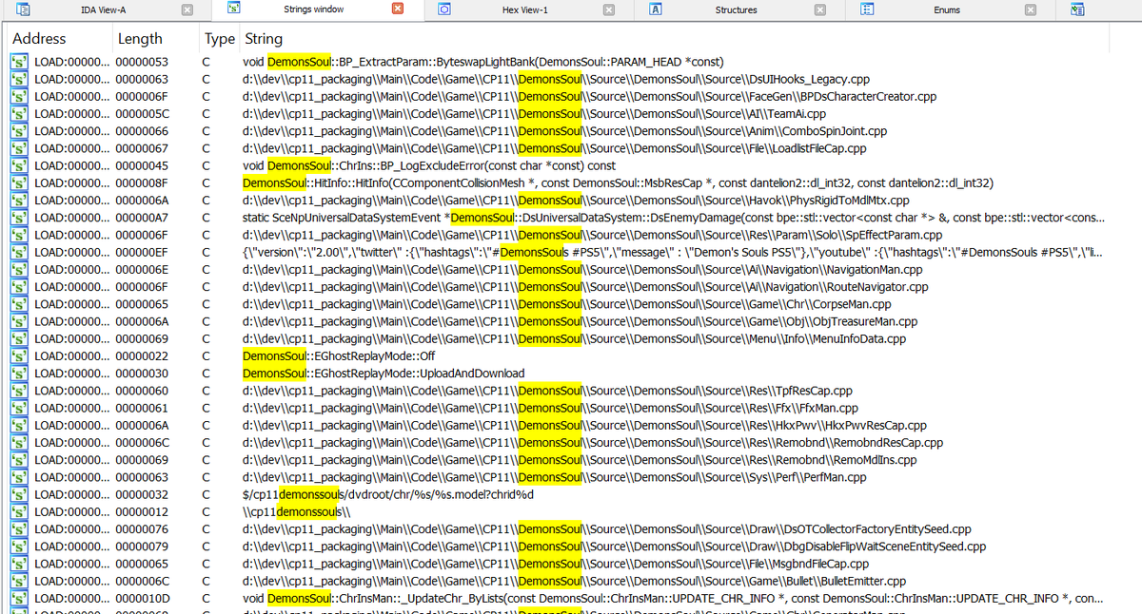Click string icon of MenuInfoData.cpp row
The width and height of the screenshot is (1142, 614).
click(x=19, y=338)
